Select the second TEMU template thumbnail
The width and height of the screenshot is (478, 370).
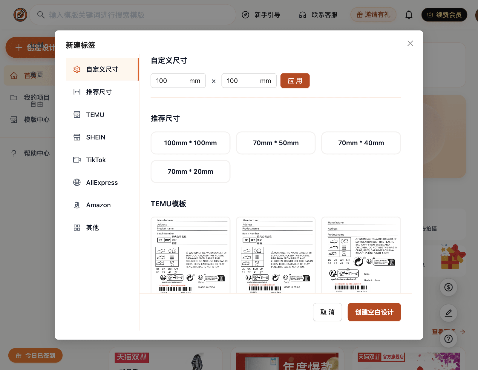tap(276, 255)
